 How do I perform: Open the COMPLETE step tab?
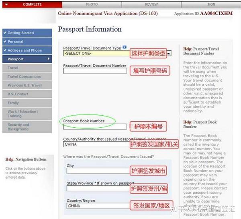pos(32,4)
